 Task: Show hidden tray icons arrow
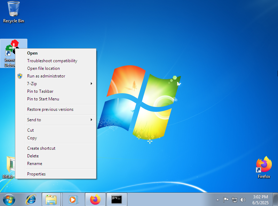point(217,200)
